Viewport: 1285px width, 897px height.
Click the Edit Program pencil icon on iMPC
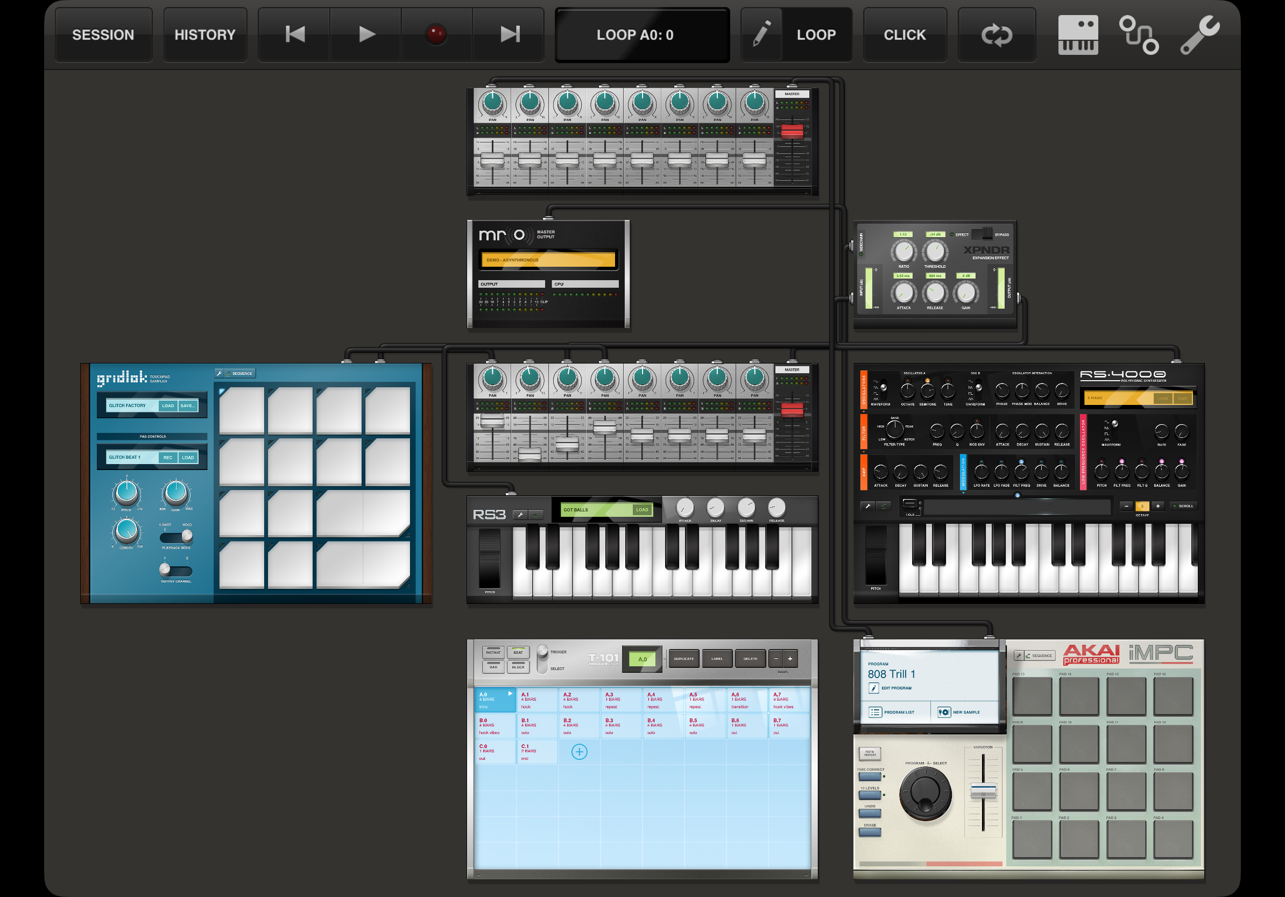point(874,688)
